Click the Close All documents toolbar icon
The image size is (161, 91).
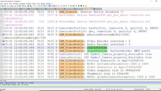[10, 6]
